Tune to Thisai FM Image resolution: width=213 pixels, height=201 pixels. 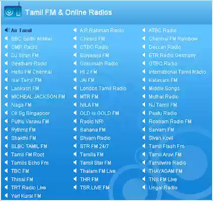pyautogui.click(x=22, y=179)
